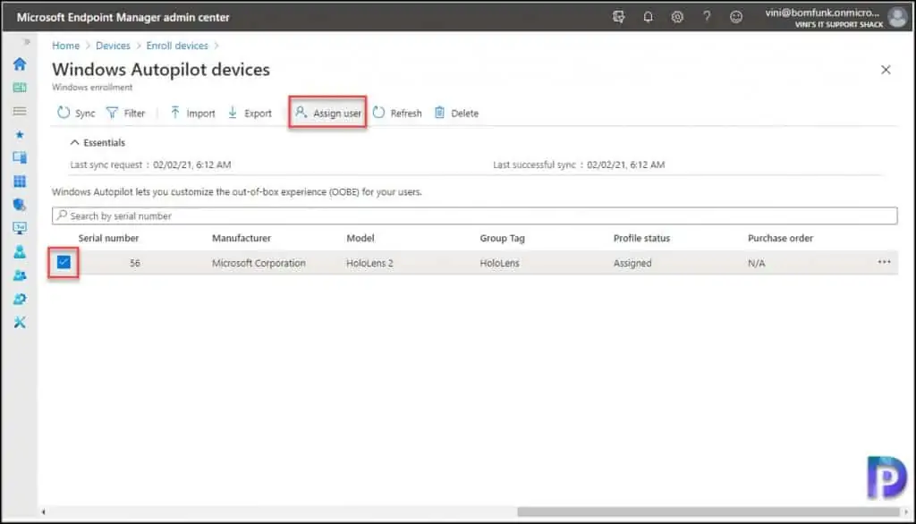Screen dimensions: 916x524
Task: Open feedback smiley icon
Action: [736, 17]
